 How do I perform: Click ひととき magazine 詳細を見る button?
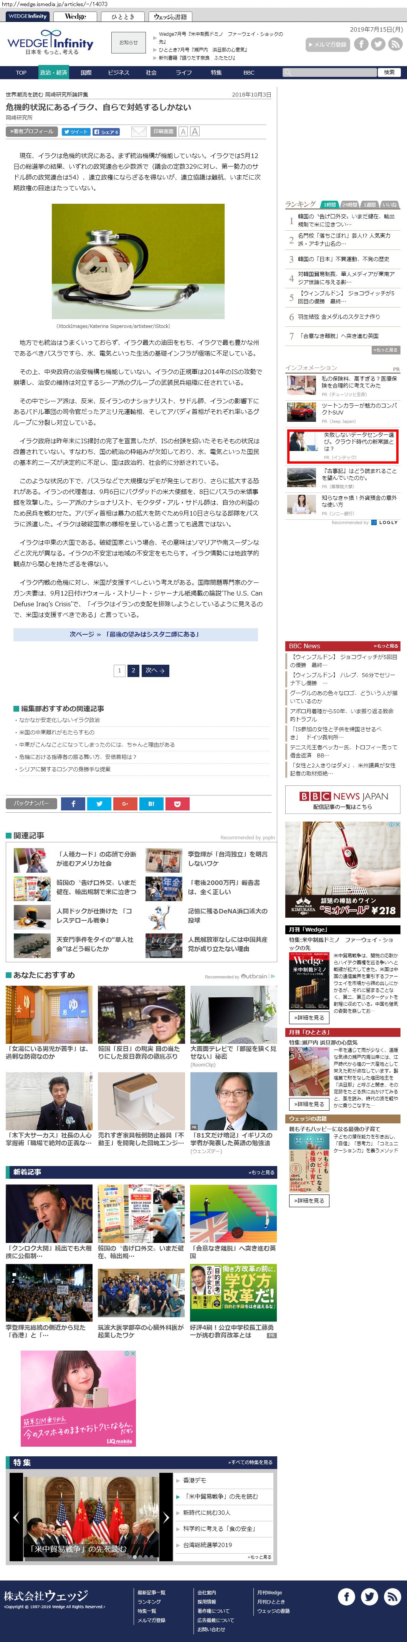pos(309,1104)
